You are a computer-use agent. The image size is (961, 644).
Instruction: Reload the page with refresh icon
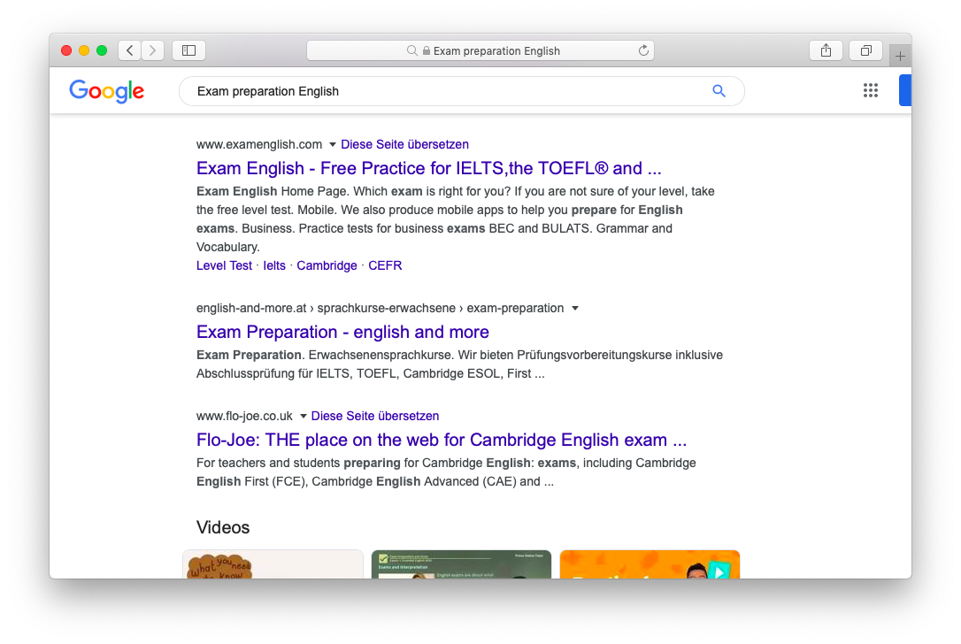click(643, 50)
